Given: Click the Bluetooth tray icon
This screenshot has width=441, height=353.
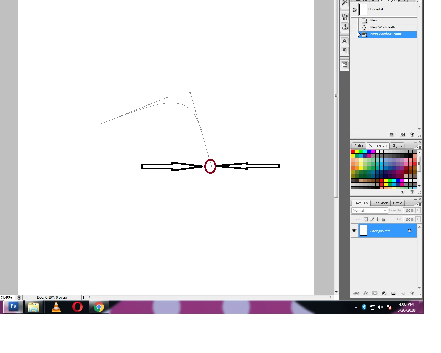Looking at the screenshot, I should pyautogui.click(x=364, y=307).
